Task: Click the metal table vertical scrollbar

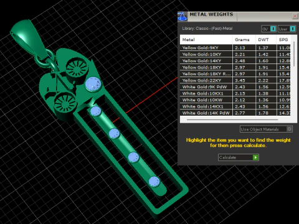Action: point(294,54)
